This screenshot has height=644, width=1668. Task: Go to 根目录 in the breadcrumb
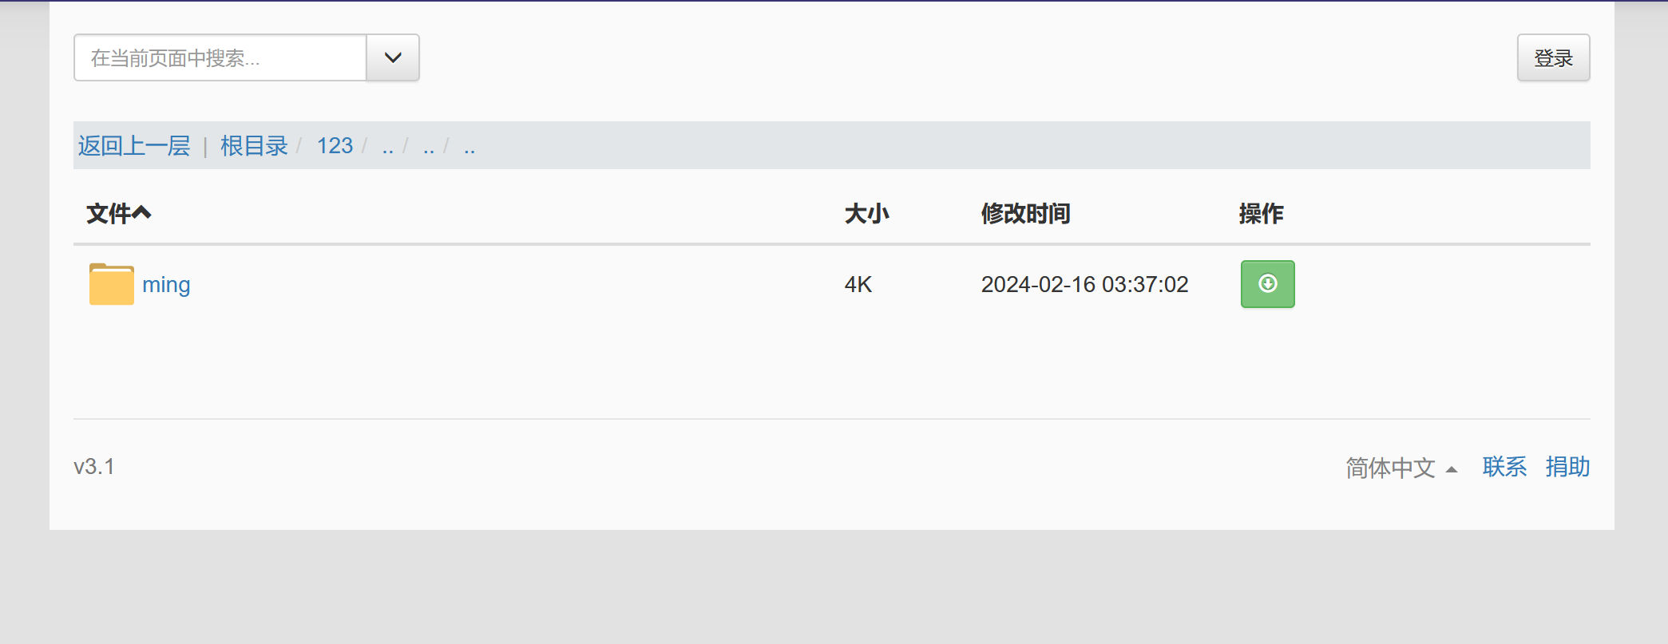254,146
